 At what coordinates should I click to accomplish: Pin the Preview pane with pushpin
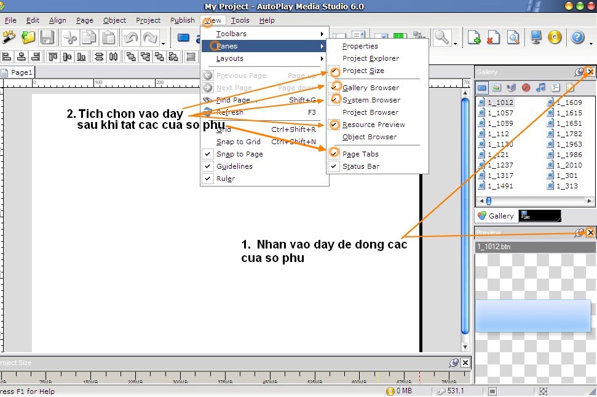579,233
